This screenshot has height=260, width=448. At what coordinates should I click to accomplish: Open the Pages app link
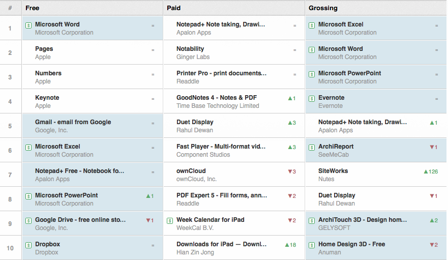[x=44, y=49]
